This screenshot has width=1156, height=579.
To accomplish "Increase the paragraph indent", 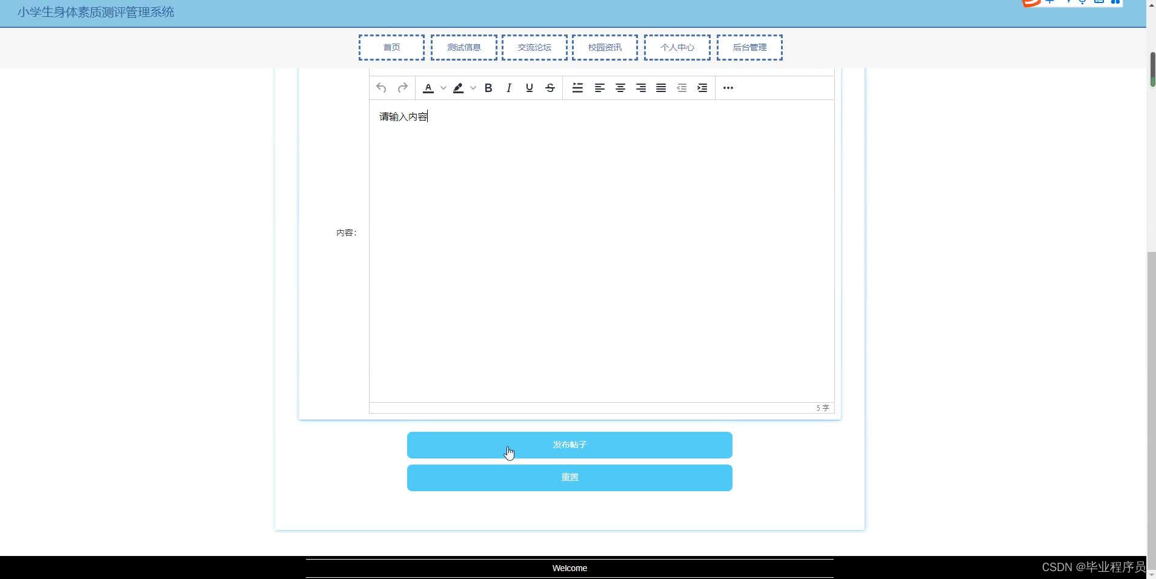I will click(x=702, y=88).
